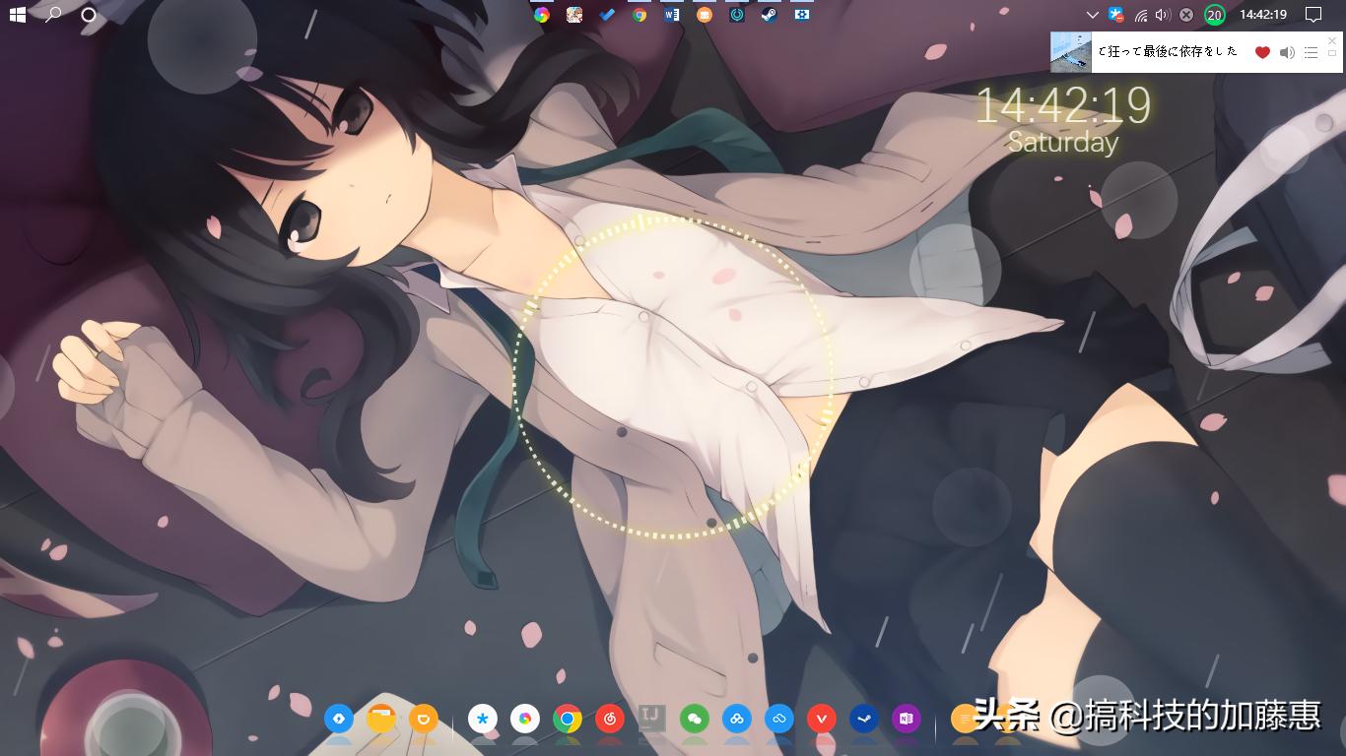The image size is (1346, 756).
Task: Open the orange mail app in taskbar
Action: point(705,15)
